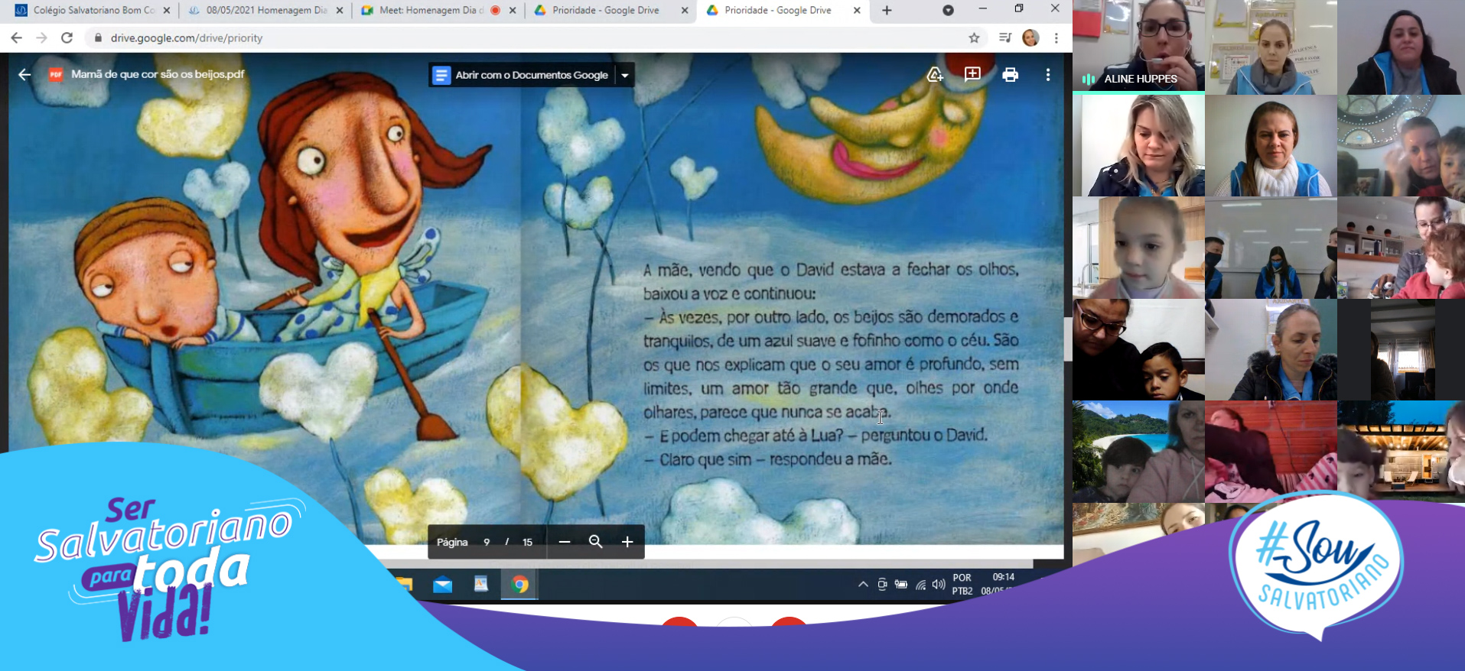The height and width of the screenshot is (671, 1465).
Task: Print the PDF document
Action: 1010,74
